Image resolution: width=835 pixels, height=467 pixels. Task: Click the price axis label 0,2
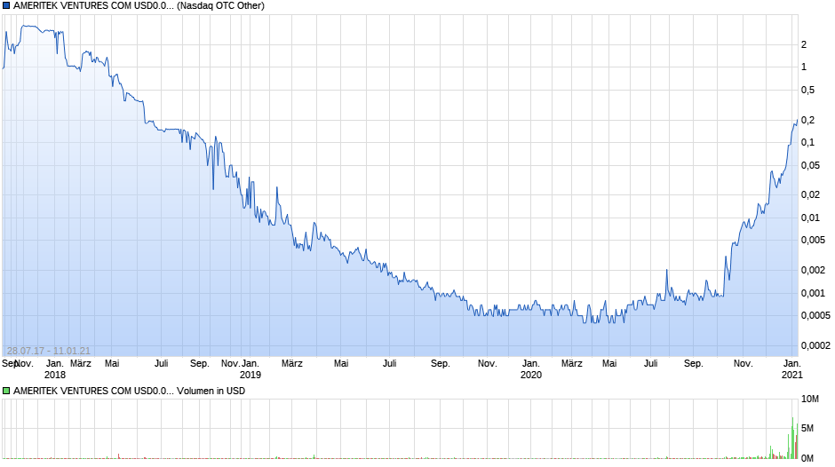(807, 120)
